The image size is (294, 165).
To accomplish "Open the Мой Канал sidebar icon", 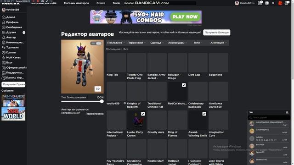I will (4, 58).
